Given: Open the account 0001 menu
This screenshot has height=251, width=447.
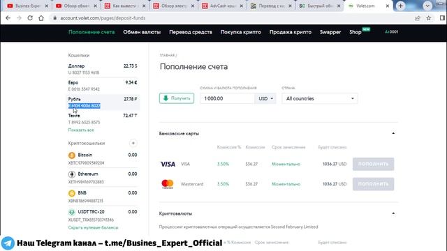Looking at the screenshot, I should (391, 32).
